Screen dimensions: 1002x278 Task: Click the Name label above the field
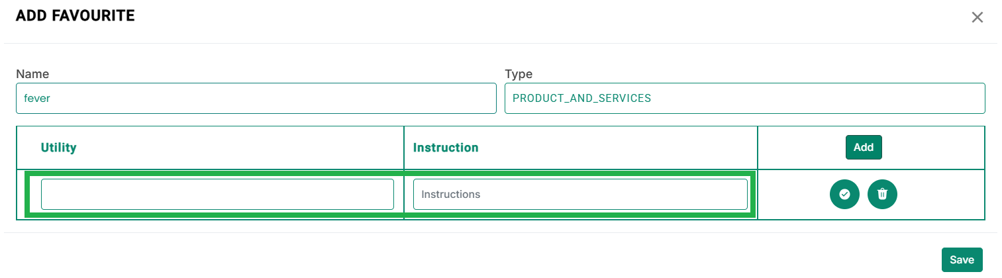coord(32,74)
